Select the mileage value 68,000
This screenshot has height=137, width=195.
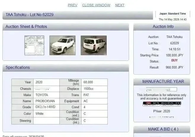click(x=95, y=82)
